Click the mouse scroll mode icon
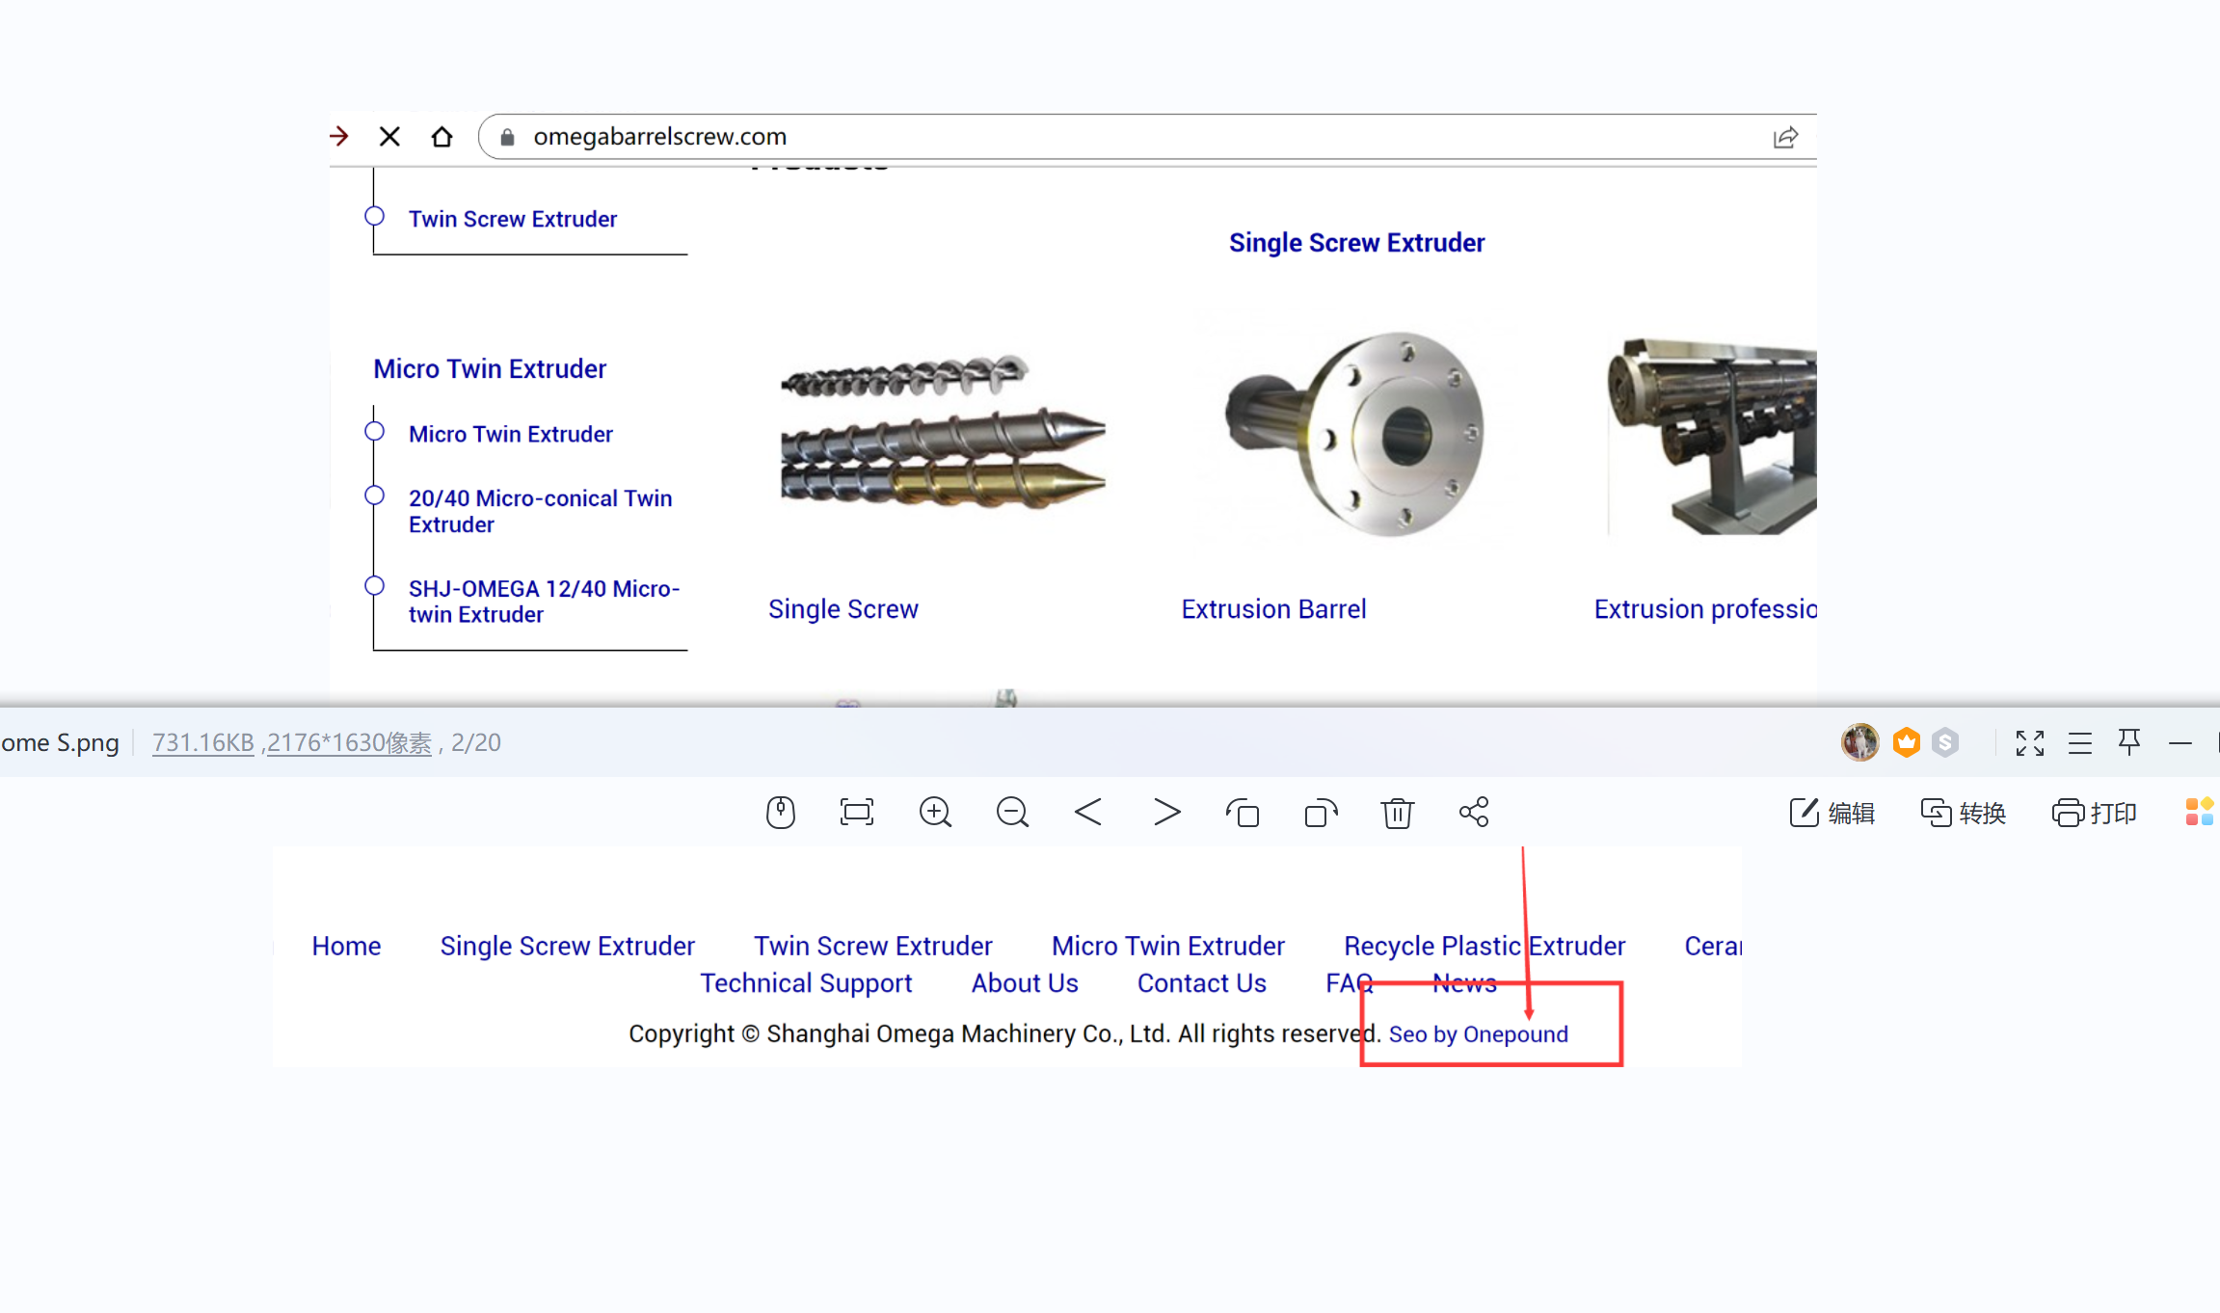 click(780, 813)
